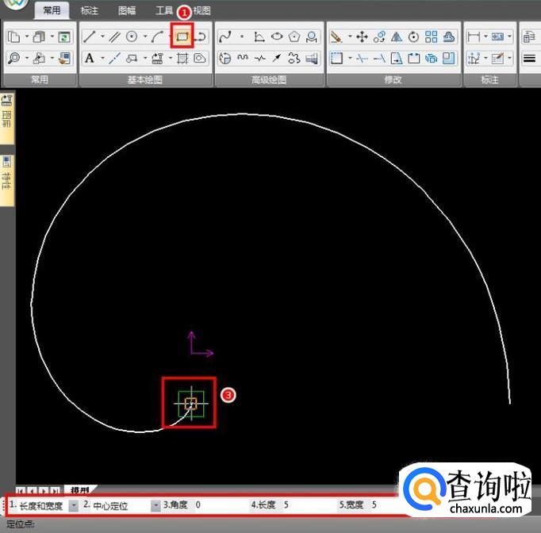The height and width of the screenshot is (533, 541).
Task: Select the Parallel lines tool
Action: [x=114, y=36]
